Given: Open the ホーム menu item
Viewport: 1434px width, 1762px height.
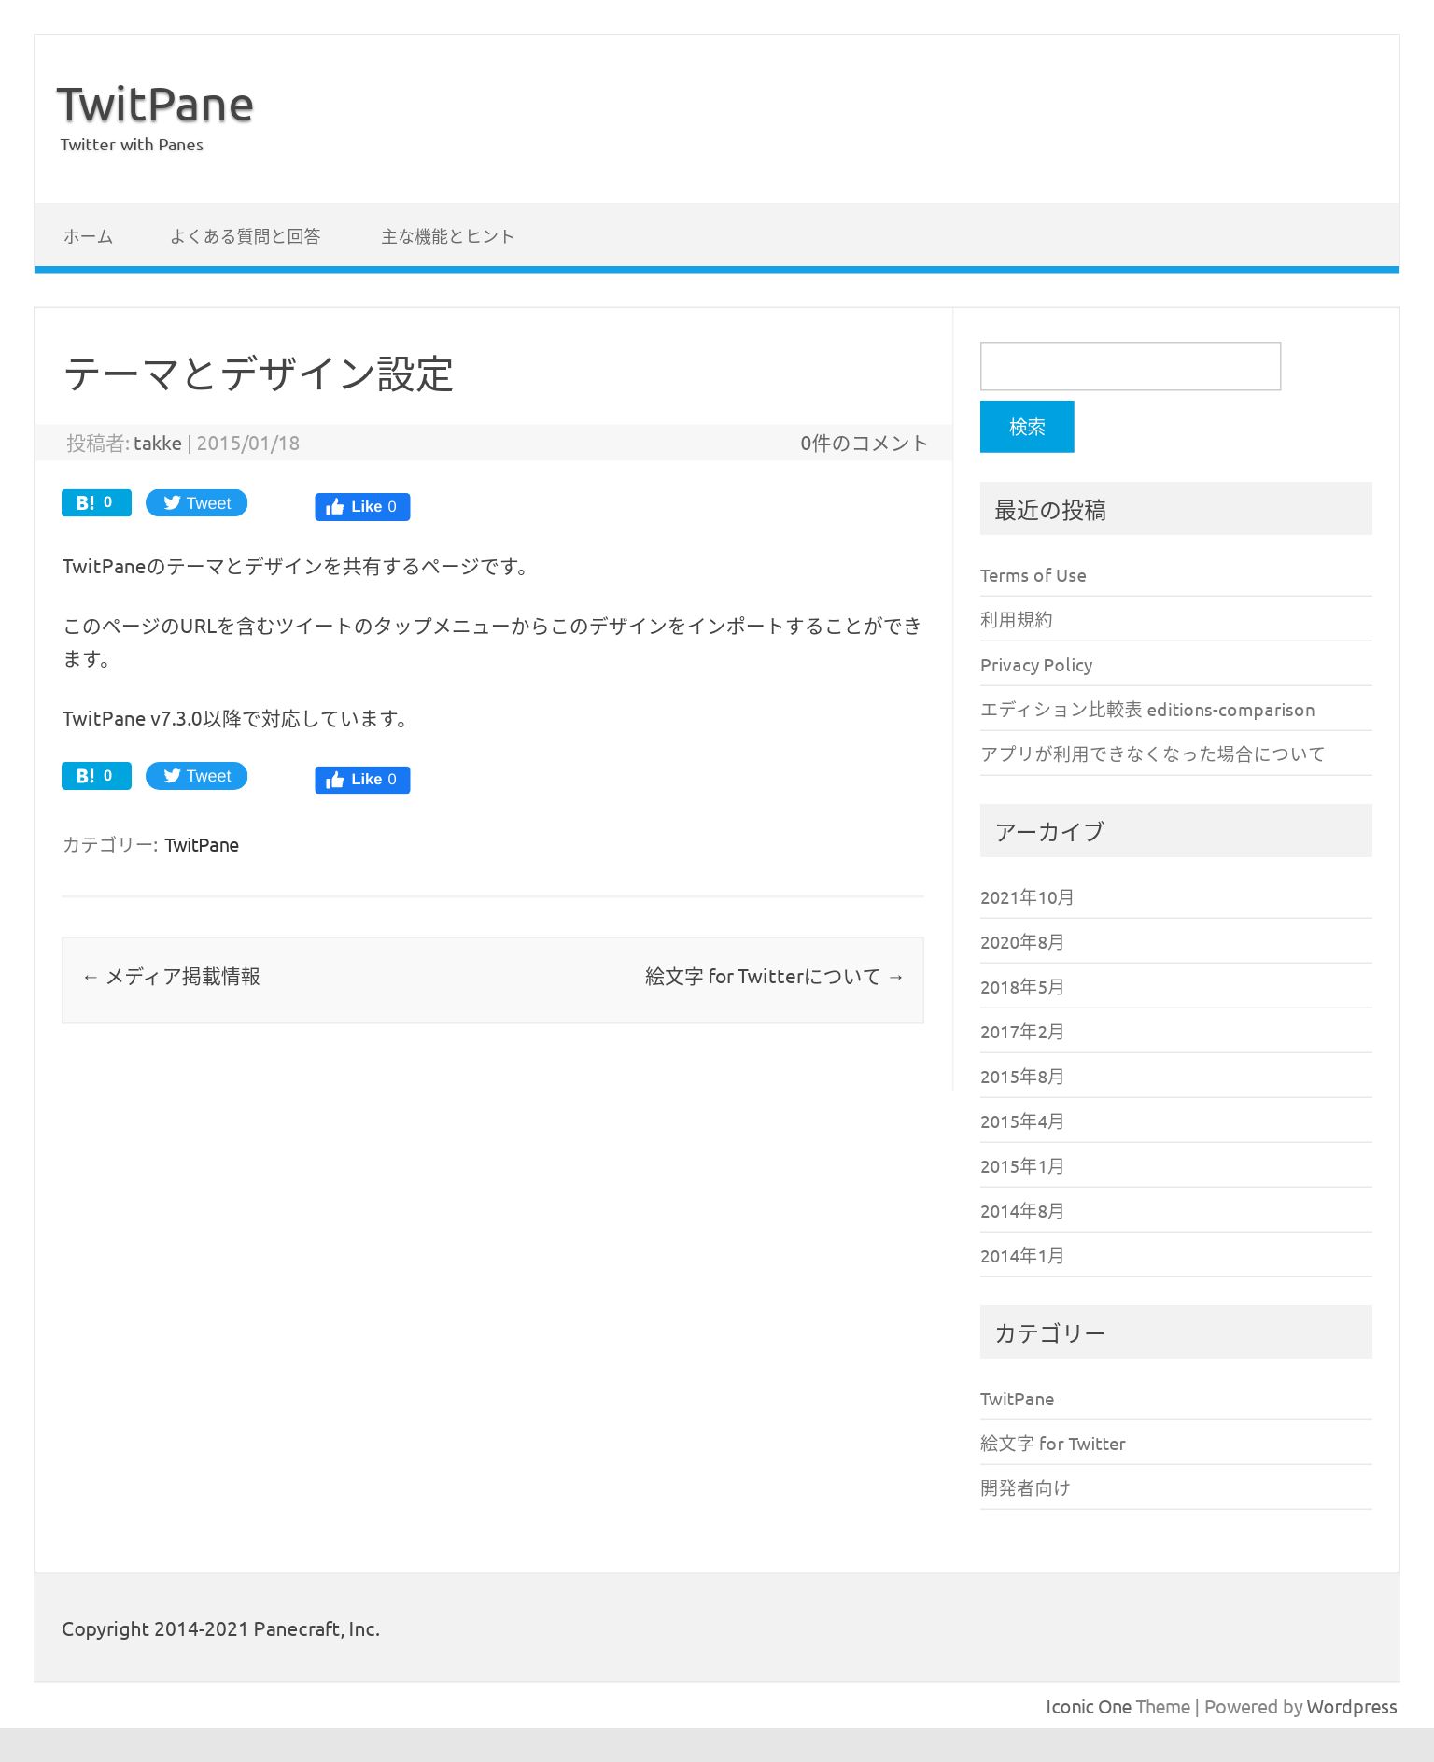Looking at the screenshot, I should (x=89, y=236).
